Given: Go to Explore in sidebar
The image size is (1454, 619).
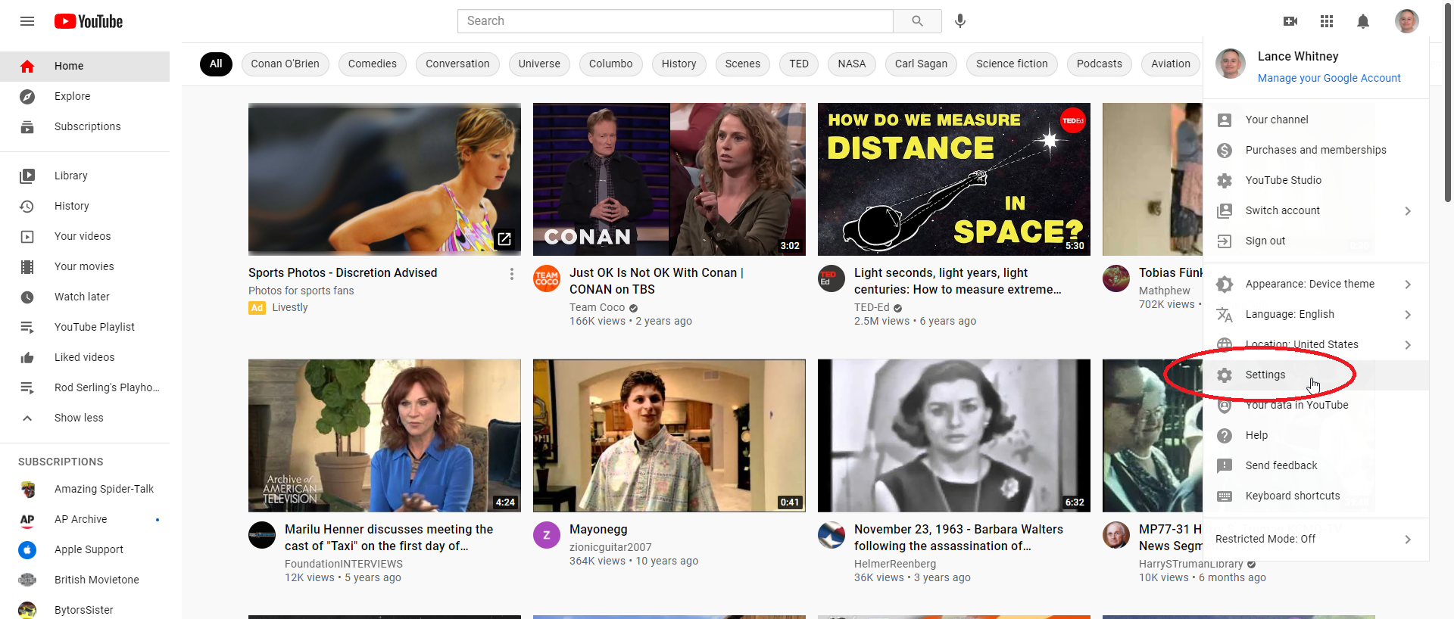Looking at the screenshot, I should click(x=85, y=96).
